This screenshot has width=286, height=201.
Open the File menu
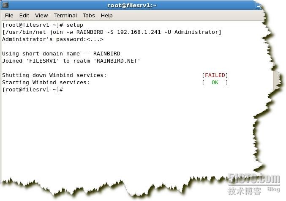[x=9, y=16]
